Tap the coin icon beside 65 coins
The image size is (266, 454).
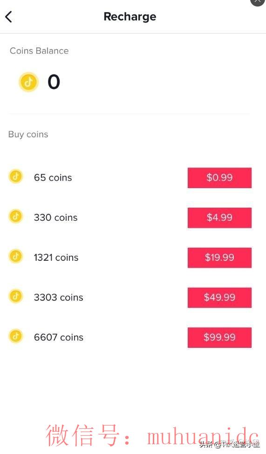pos(16,176)
